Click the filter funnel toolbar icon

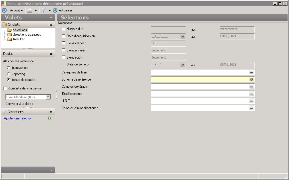43,10
